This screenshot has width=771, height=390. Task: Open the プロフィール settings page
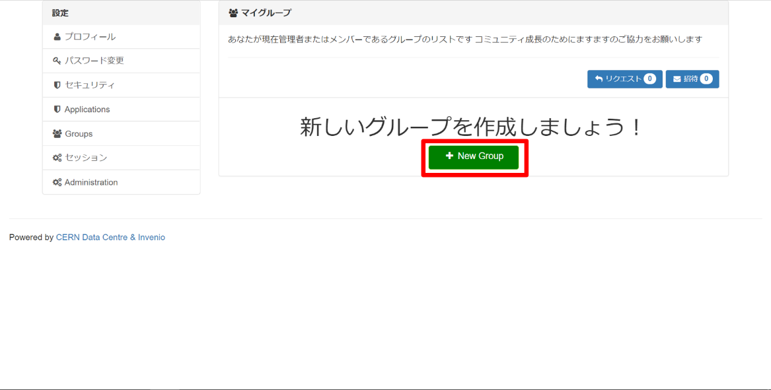click(90, 37)
